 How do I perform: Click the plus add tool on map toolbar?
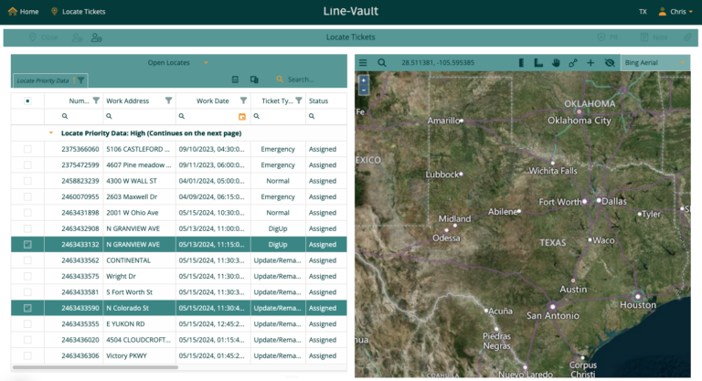pos(590,63)
